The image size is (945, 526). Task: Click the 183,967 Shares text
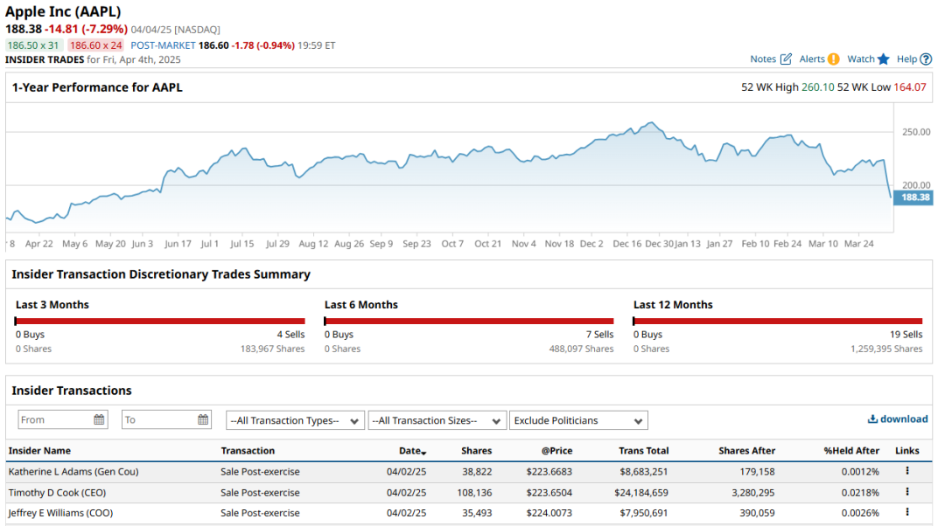[272, 349]
